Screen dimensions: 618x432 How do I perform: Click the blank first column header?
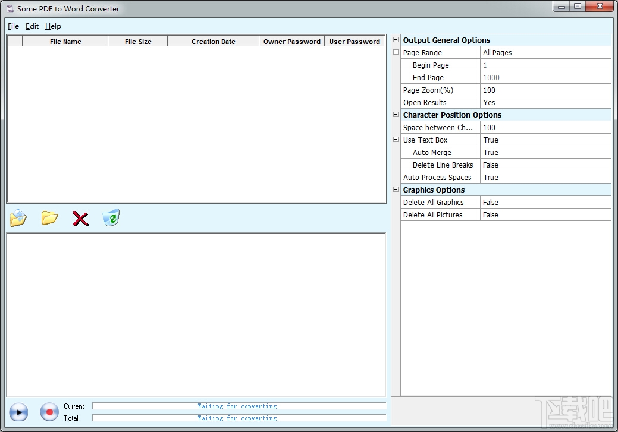coord(15,42)
